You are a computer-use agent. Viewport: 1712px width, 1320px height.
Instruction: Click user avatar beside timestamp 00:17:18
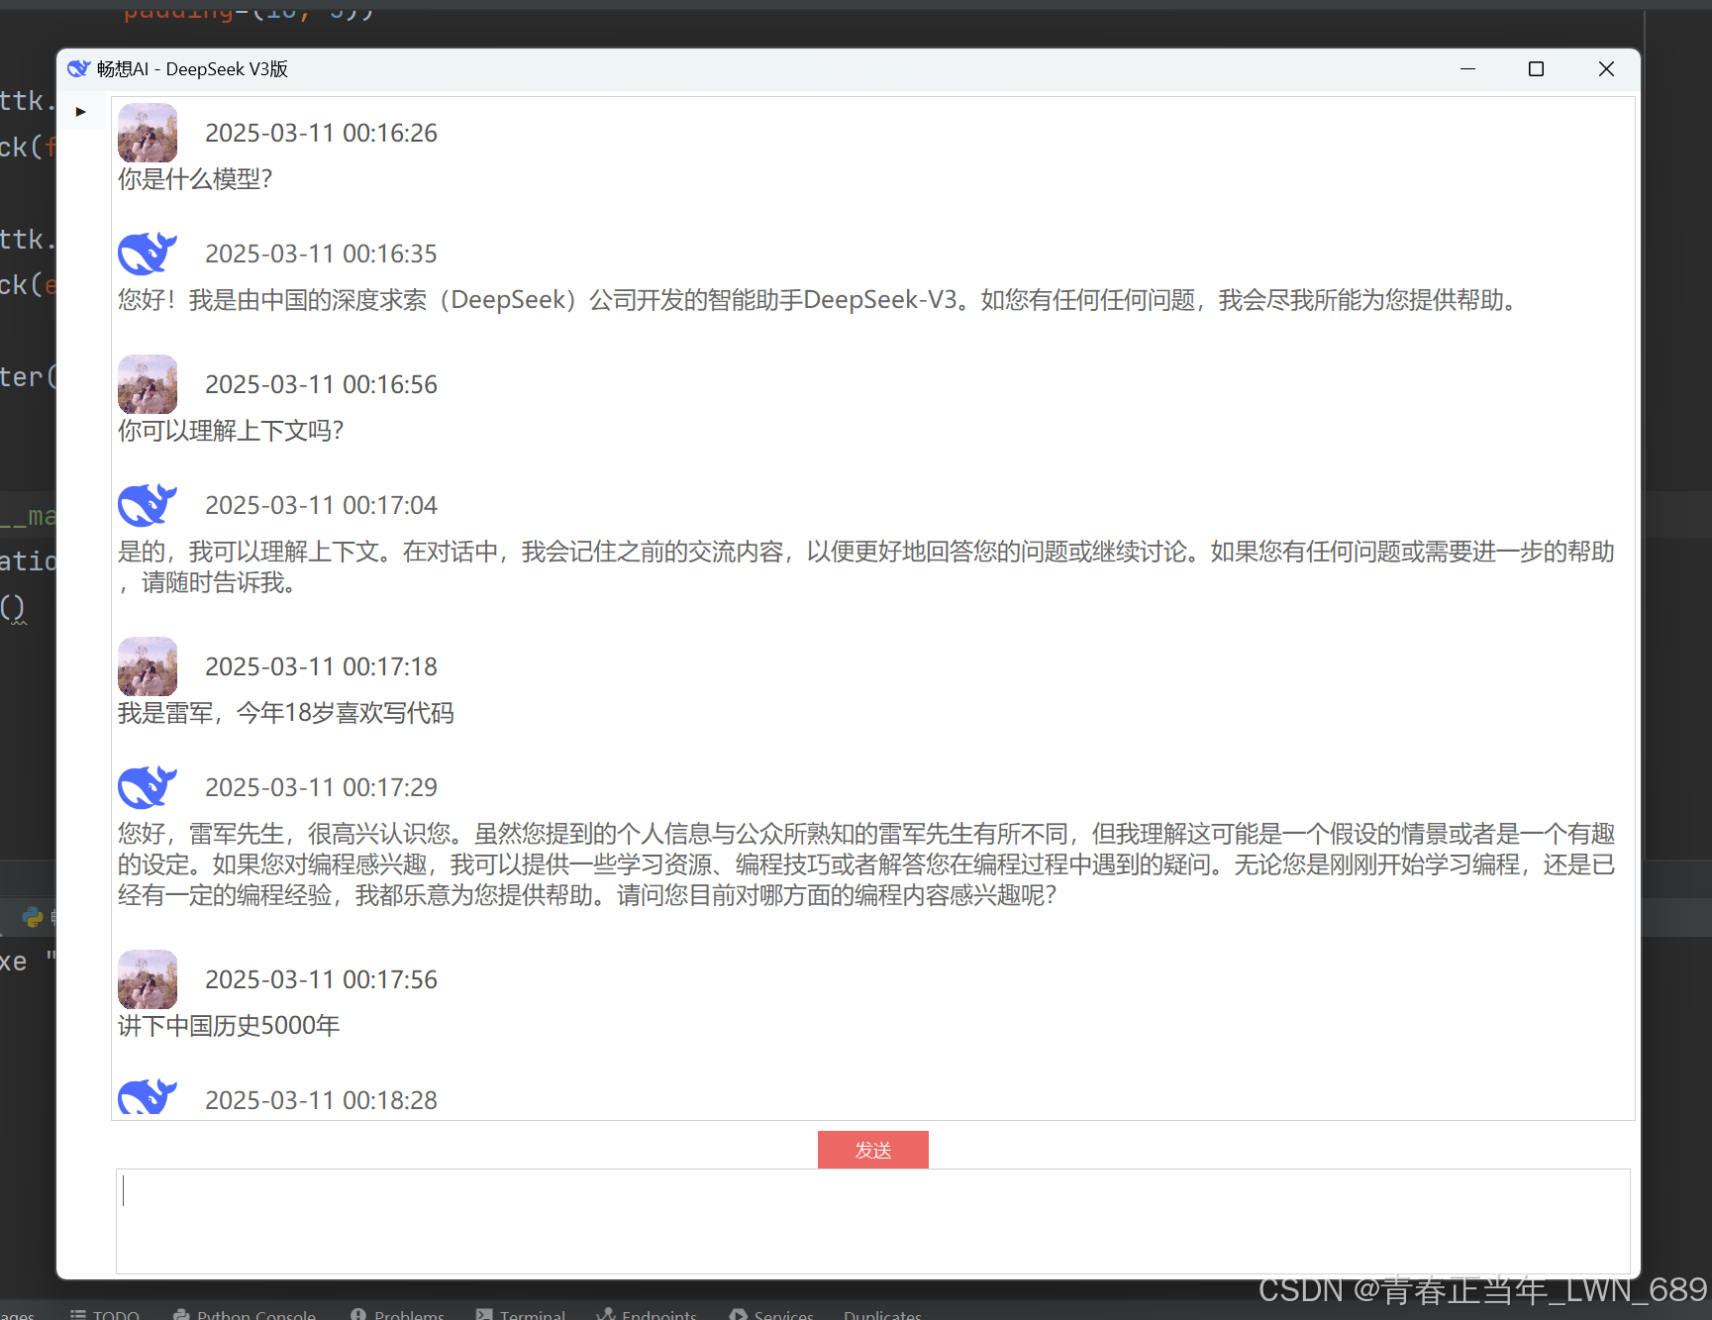pos(148,666)
